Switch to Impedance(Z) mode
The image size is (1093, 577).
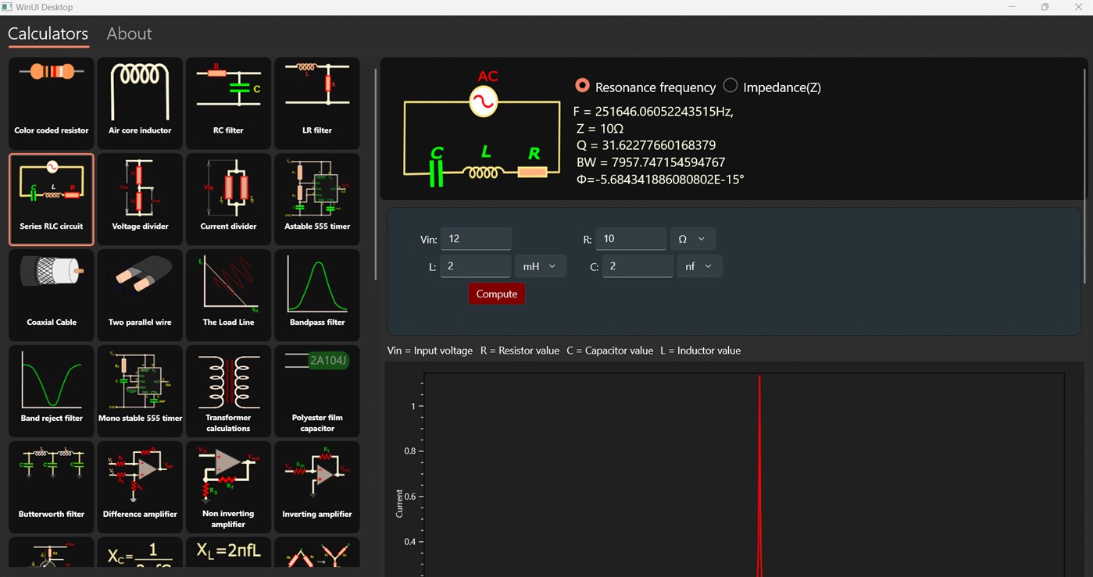[x=730, y=87]
